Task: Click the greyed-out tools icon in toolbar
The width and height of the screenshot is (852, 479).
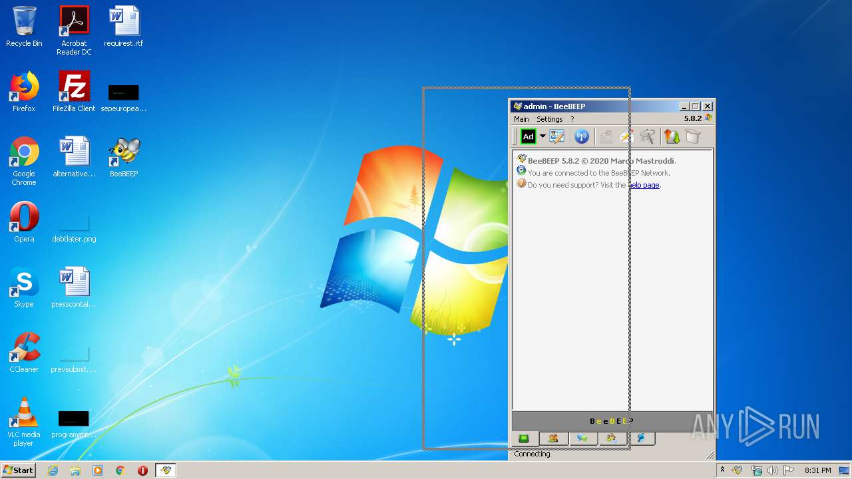Action: click(x=647, y=136)
